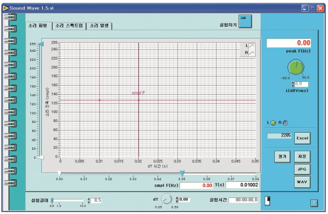Turn the green L(dBVrms) level knob
Image resolution: width=328 pixels, height=214 pixels.
295,67
